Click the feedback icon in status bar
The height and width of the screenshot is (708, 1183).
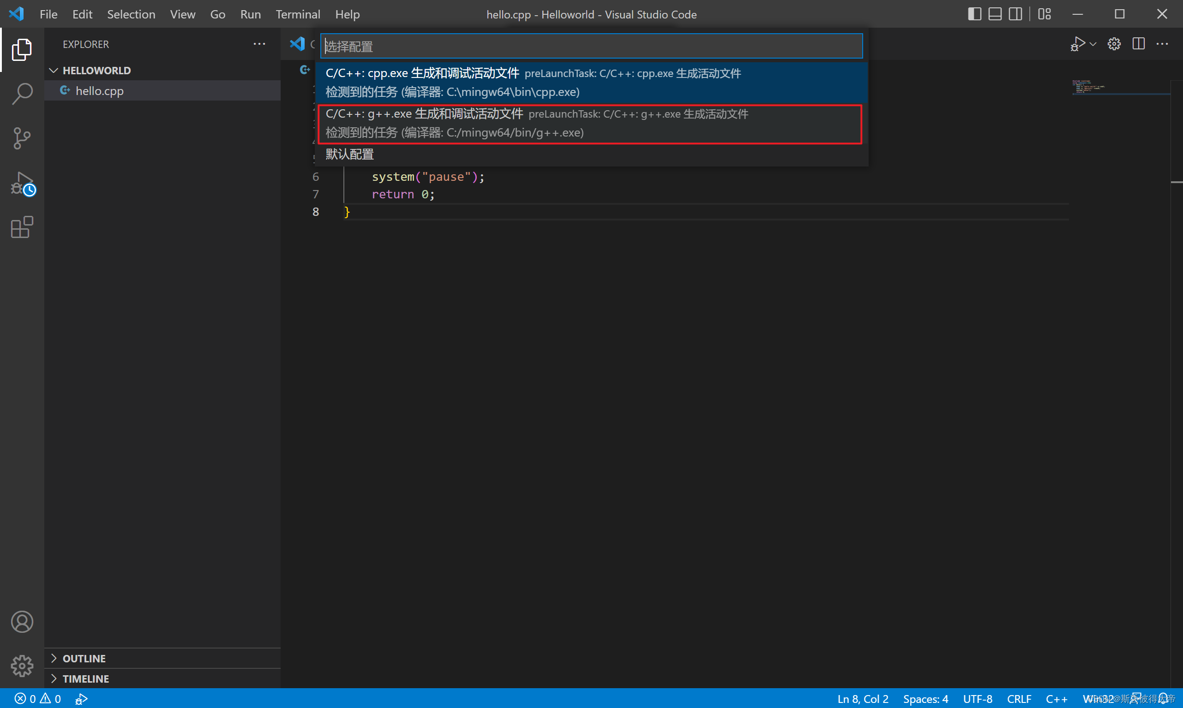(1137, 698)
